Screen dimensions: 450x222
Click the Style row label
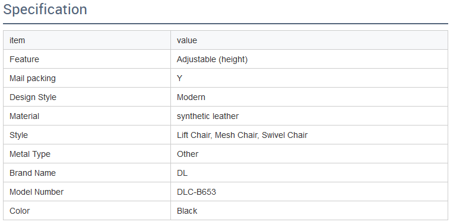pos(18,135)
